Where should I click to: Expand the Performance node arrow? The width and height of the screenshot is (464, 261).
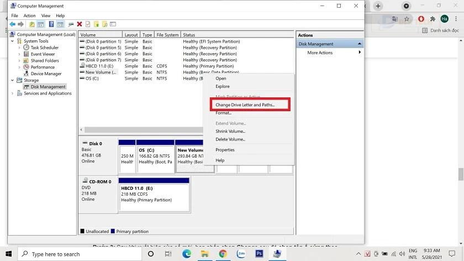click(x=19, y=67)
